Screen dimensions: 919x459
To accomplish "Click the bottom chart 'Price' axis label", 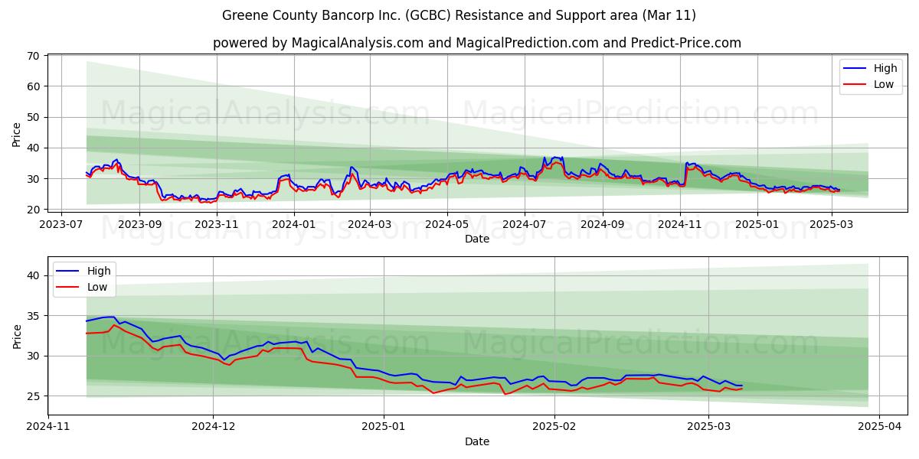I will coord(17,335).
